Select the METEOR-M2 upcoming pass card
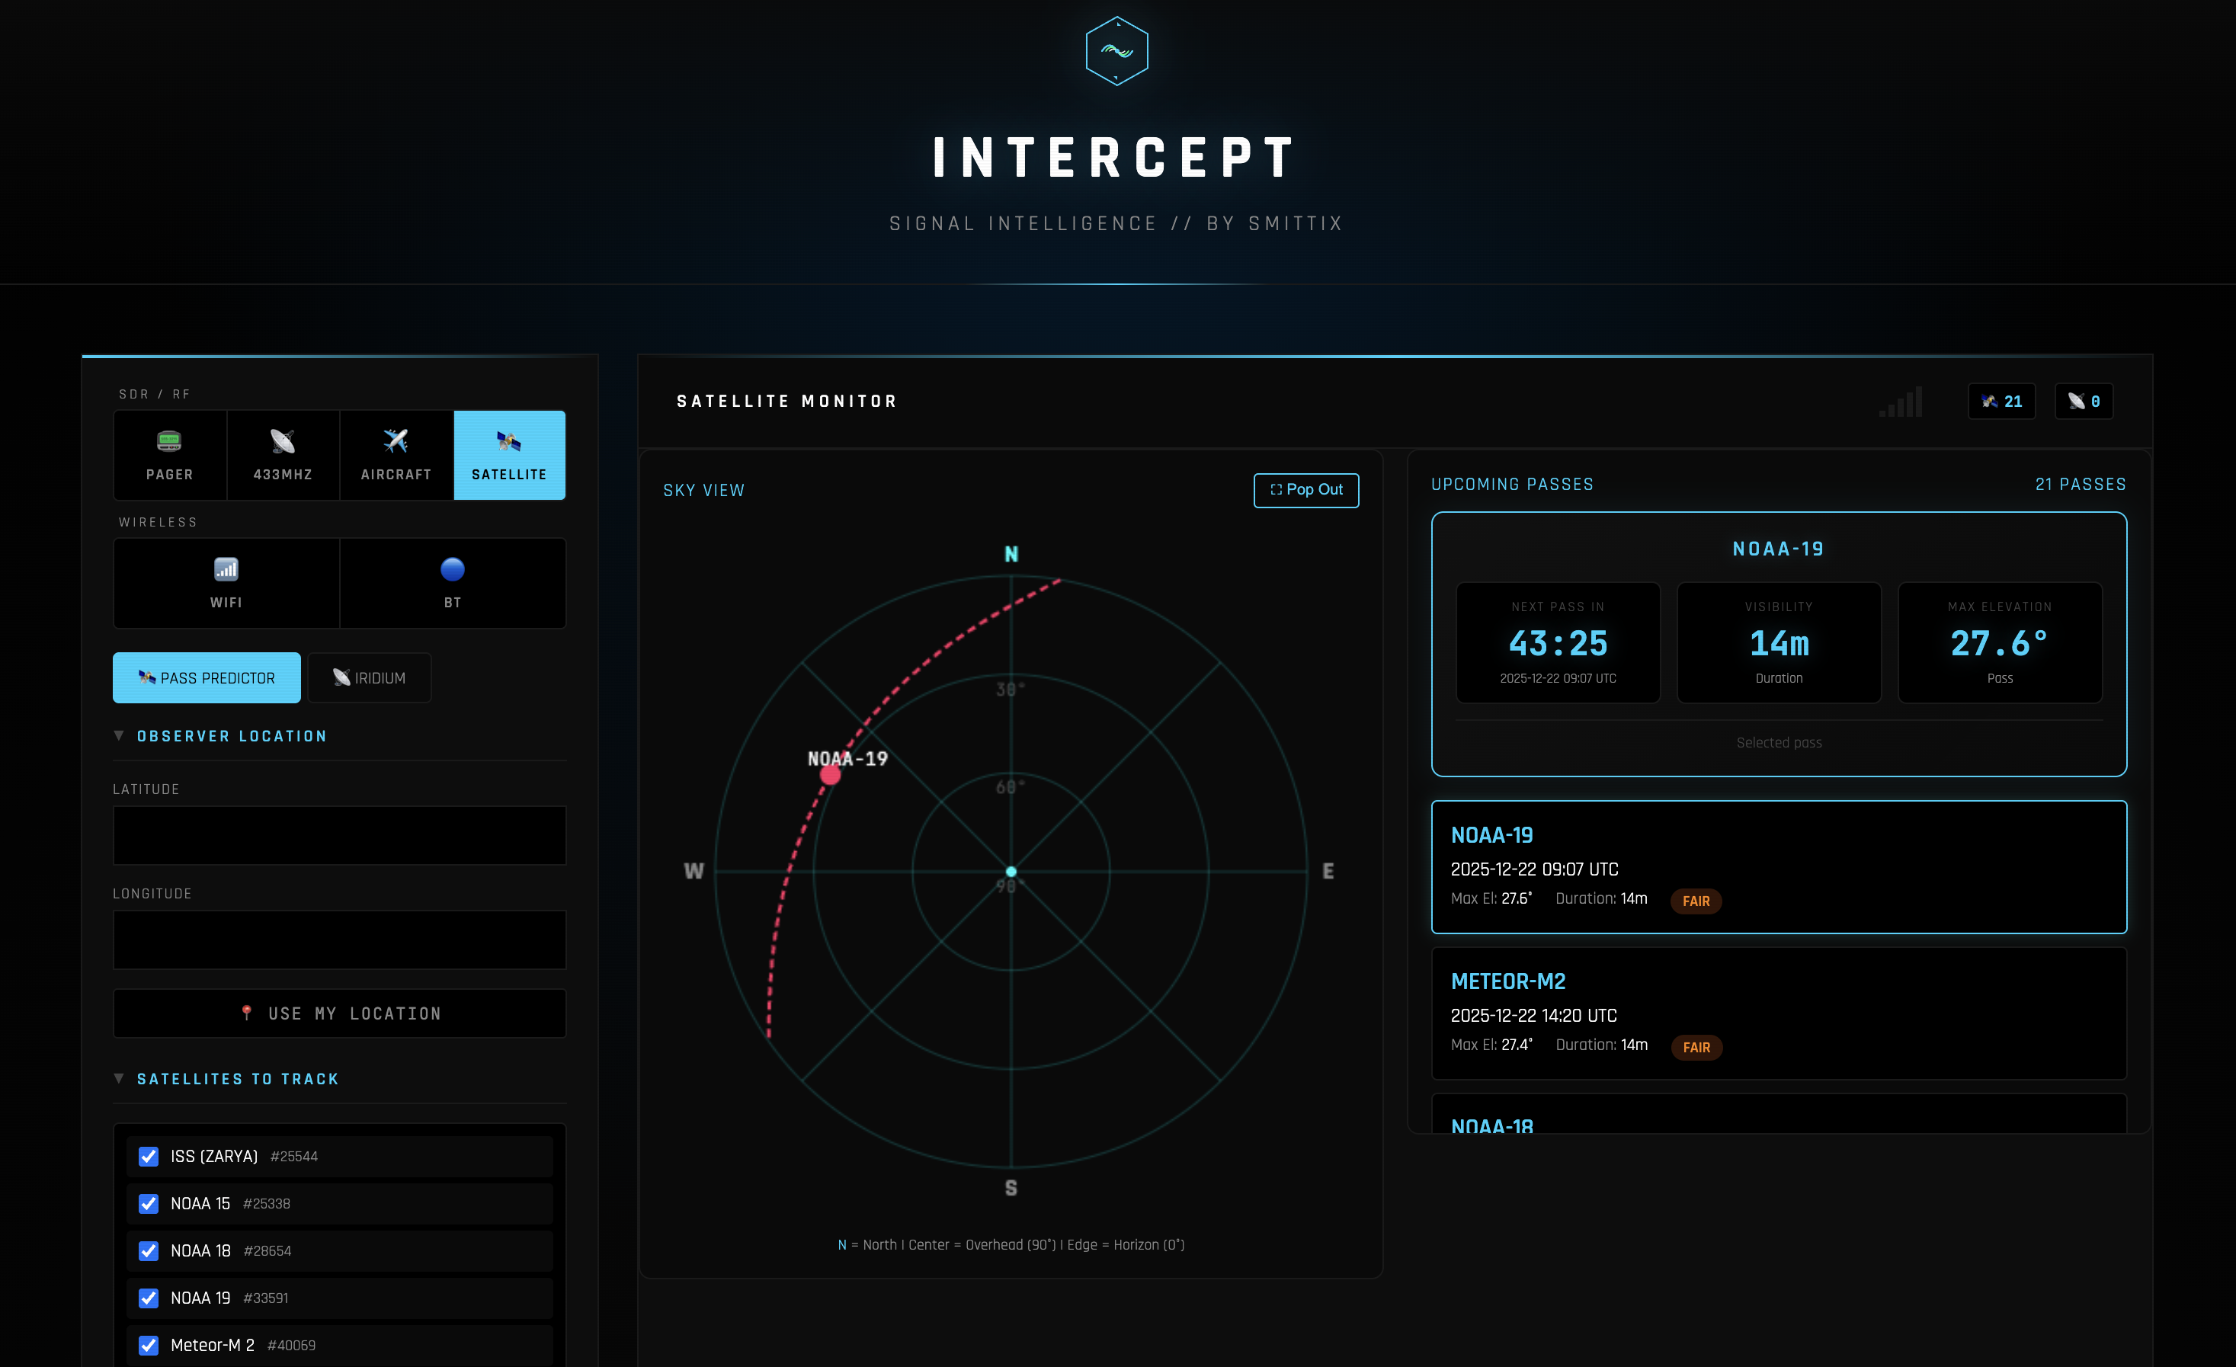2236x1367 pixels. [1778, 1013]
